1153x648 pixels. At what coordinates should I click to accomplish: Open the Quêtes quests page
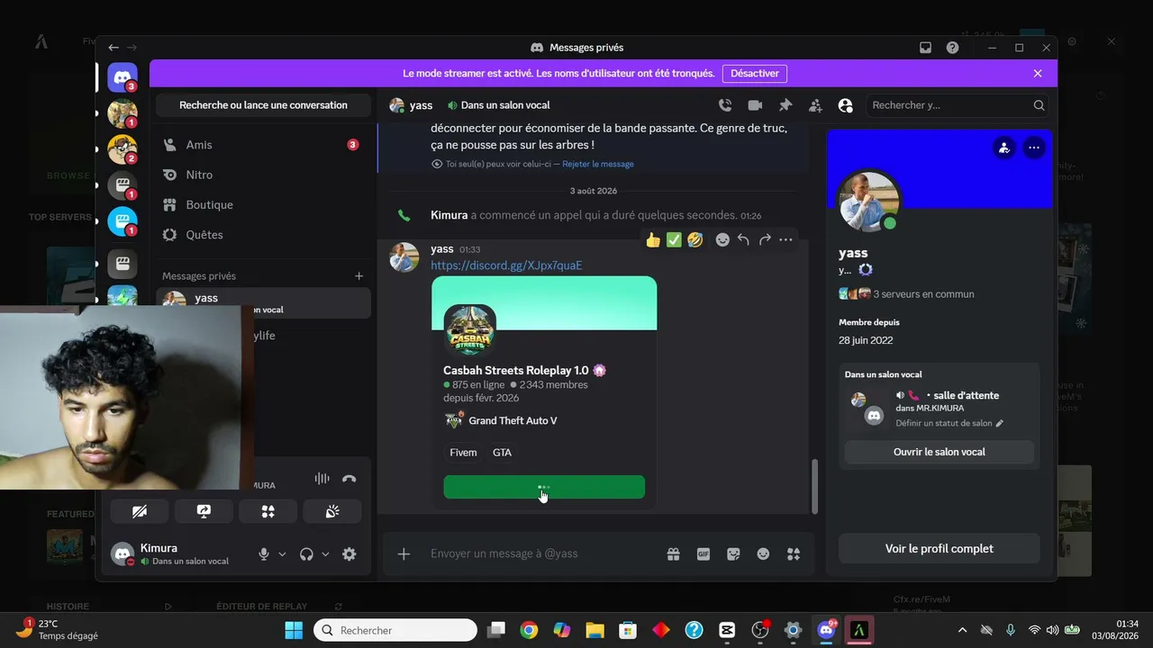263,235
